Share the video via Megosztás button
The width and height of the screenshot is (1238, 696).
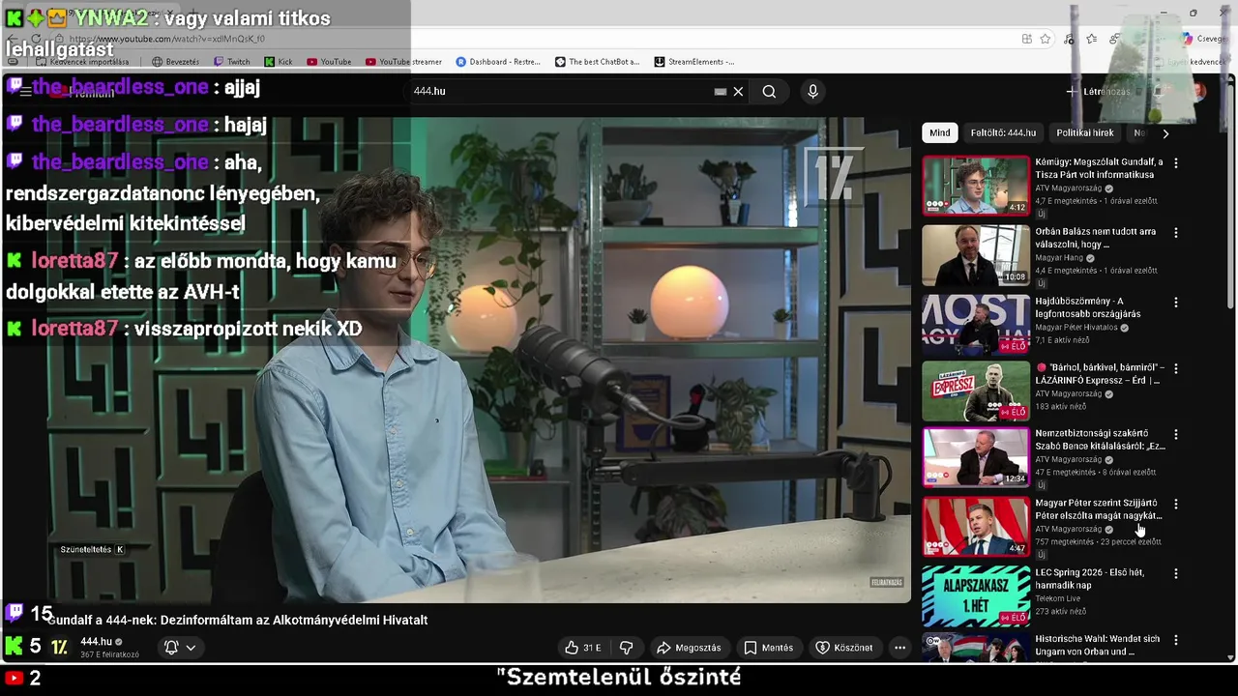(689, 648)
